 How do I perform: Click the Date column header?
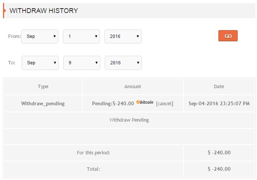(x=219, y=87)
